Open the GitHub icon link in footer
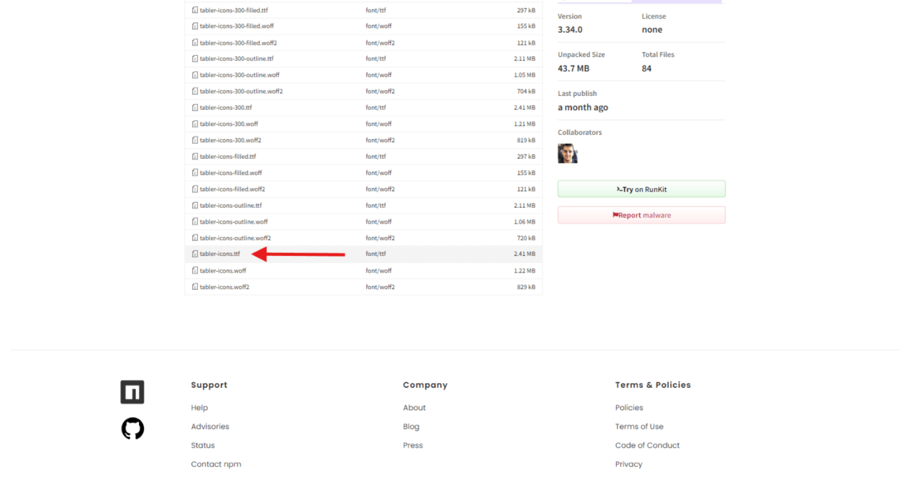 [x=132, y=429]
